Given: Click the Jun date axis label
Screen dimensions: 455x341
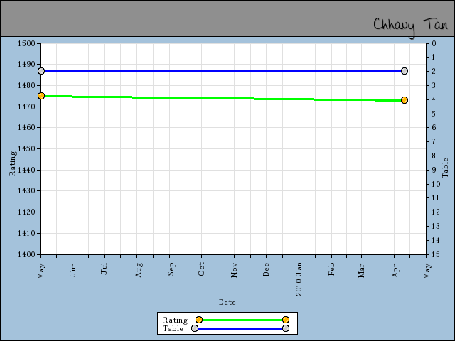Looking at the screenshot, I should (x=73, y=270).
